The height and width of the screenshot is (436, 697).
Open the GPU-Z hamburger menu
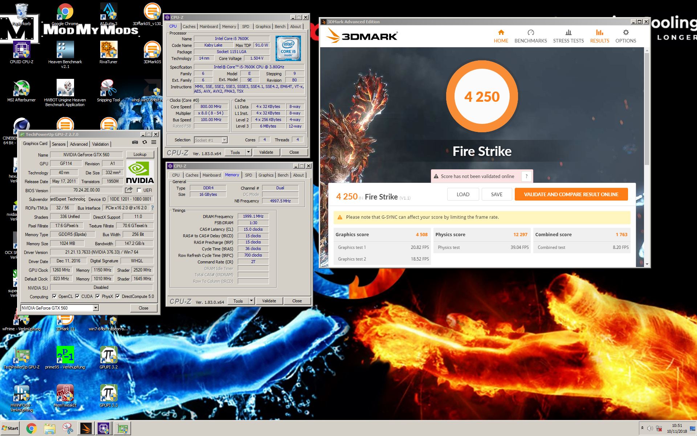coord(154,142)
